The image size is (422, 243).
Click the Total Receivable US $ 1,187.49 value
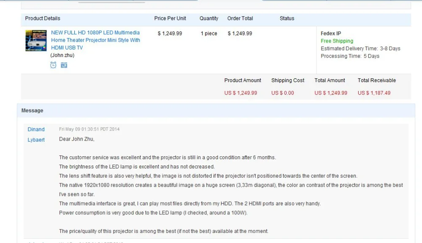point(374,93)
